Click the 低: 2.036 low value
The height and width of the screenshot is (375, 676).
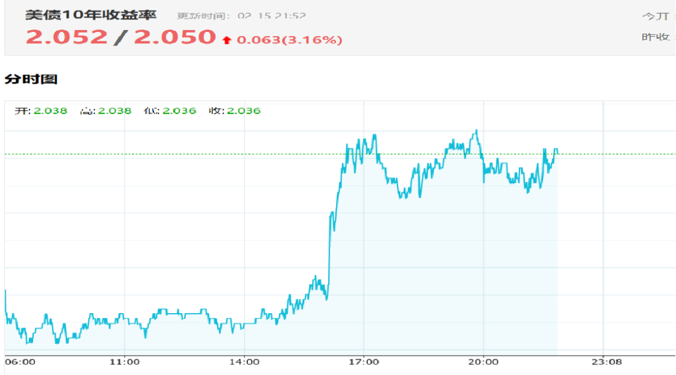coord(171,111)
